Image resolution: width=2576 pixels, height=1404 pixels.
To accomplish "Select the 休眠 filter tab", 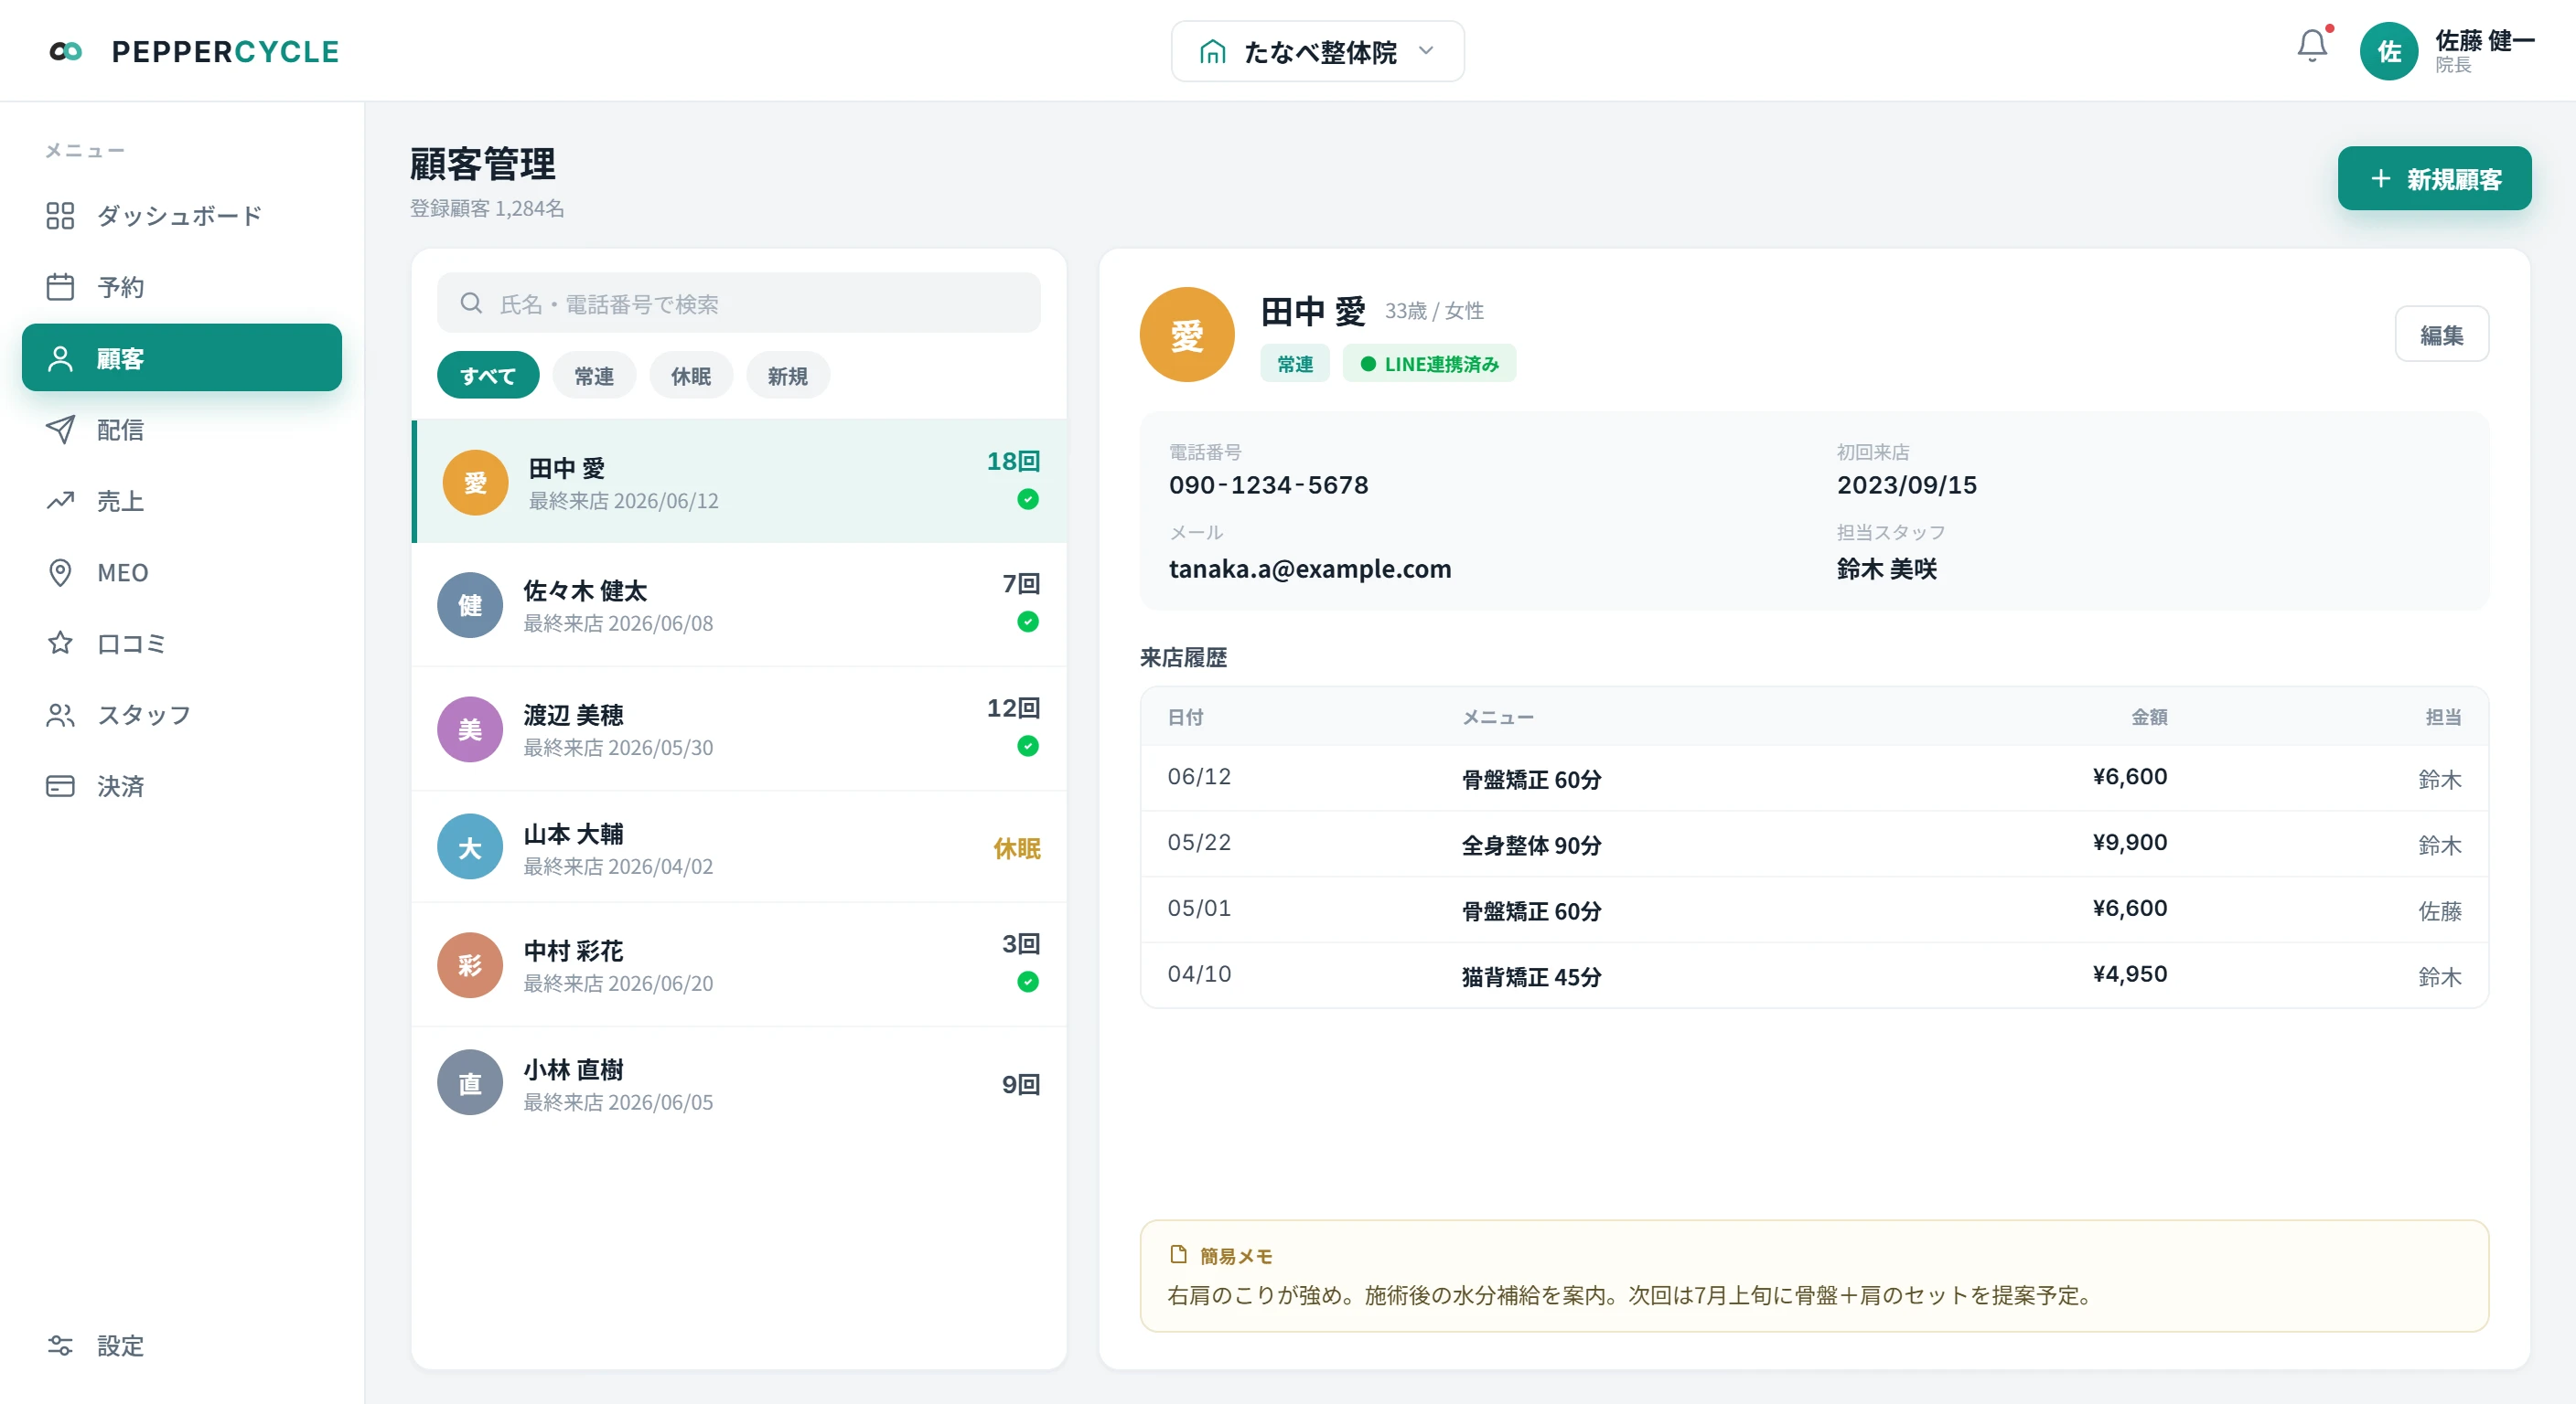I will tap(691, 376).
